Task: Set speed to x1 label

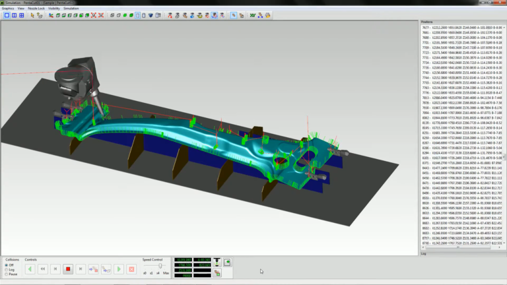Action: (x=151, y=273)
